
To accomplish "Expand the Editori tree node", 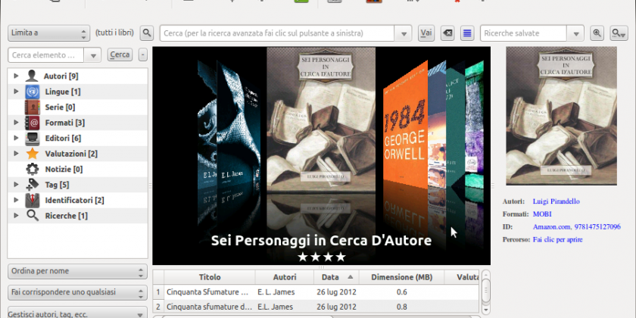I will (x=16, y=138).
